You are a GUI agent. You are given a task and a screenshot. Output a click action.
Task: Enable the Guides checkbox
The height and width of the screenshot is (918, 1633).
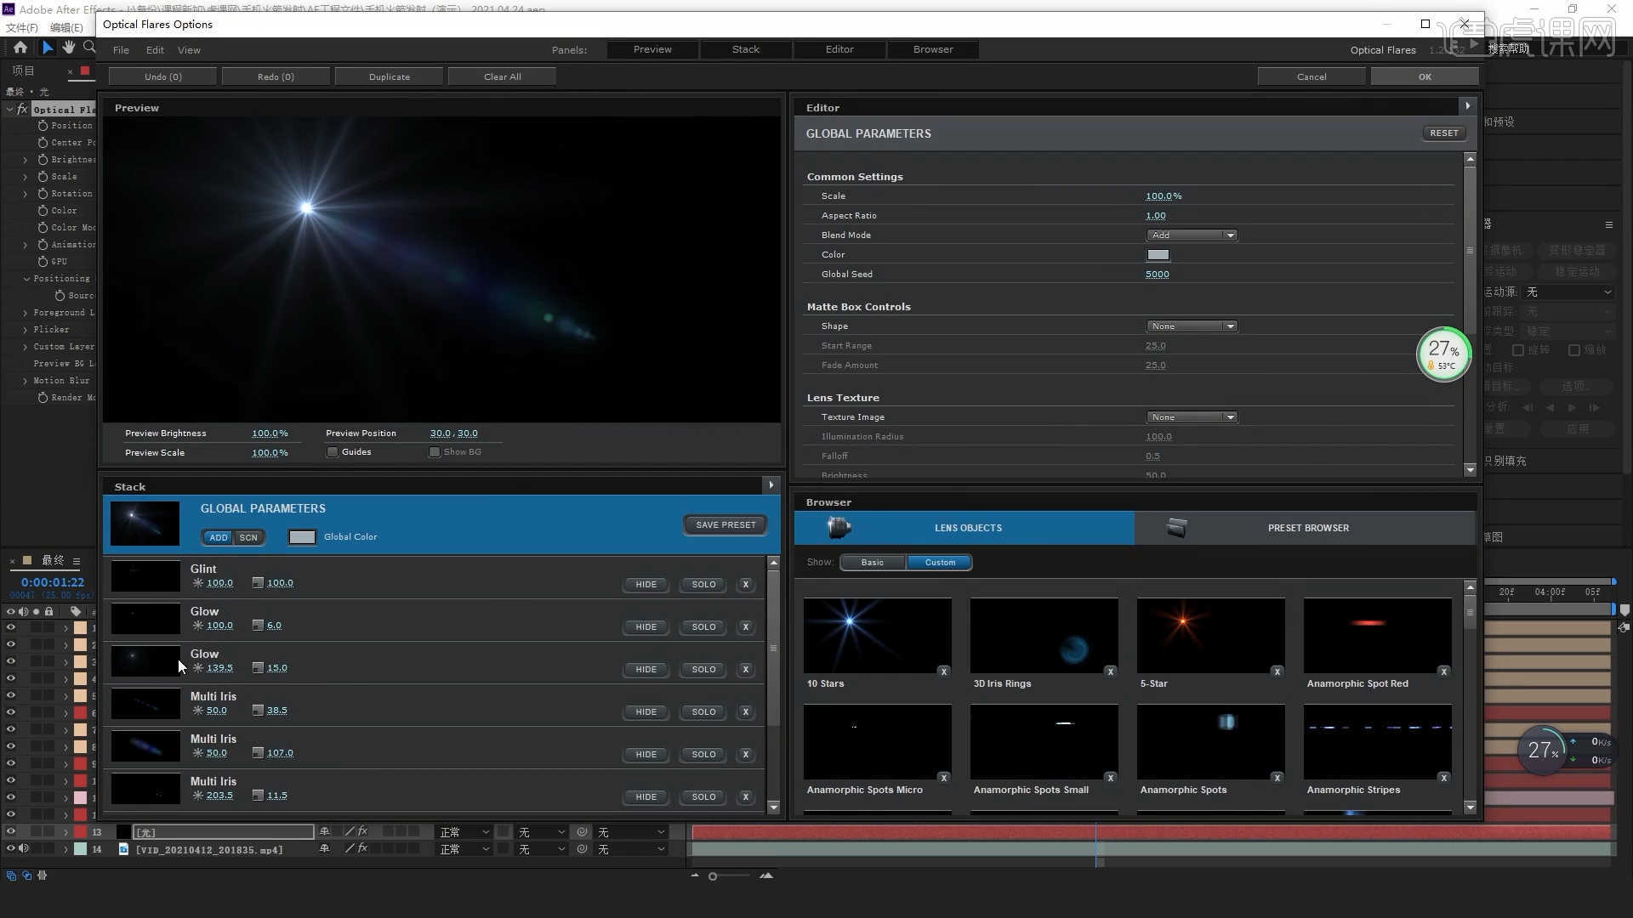[333, 452]
